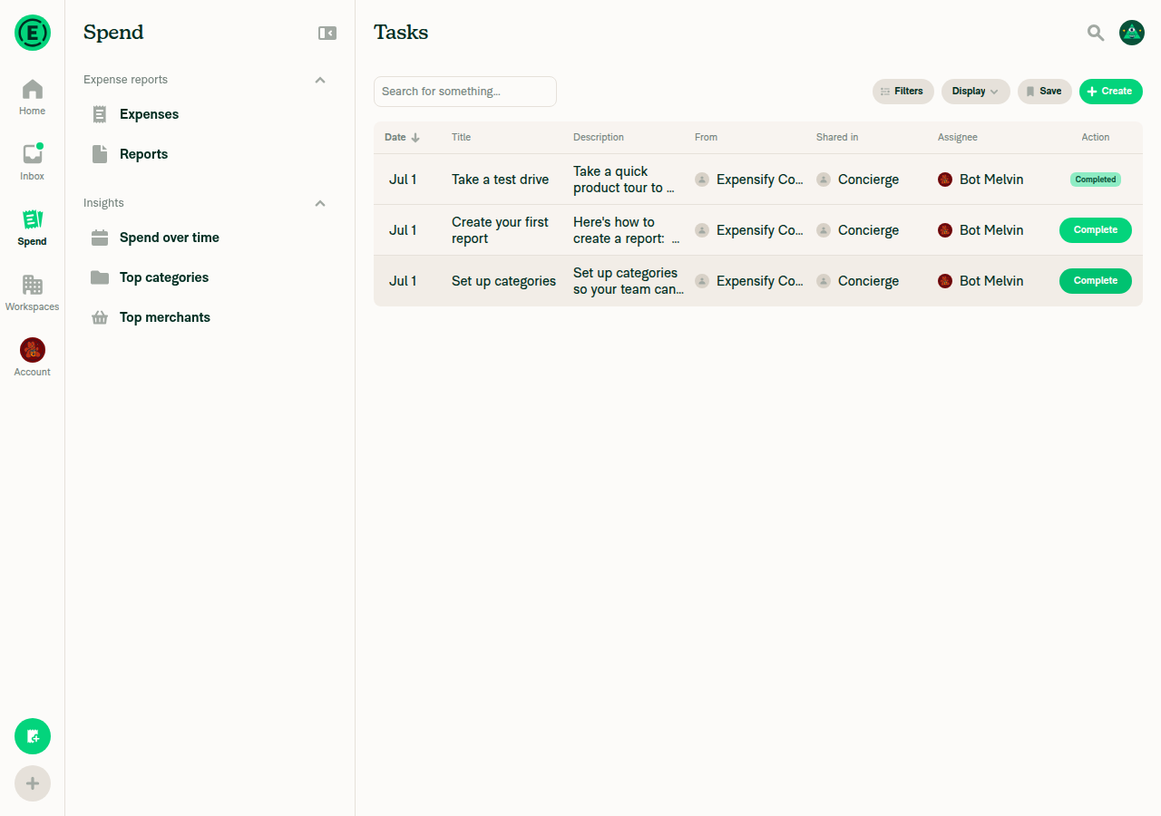This screenshot has height=816, width=1161.
Task: Click Expensify Co... in Create your first report row
Action: click(x=760, y=230)
